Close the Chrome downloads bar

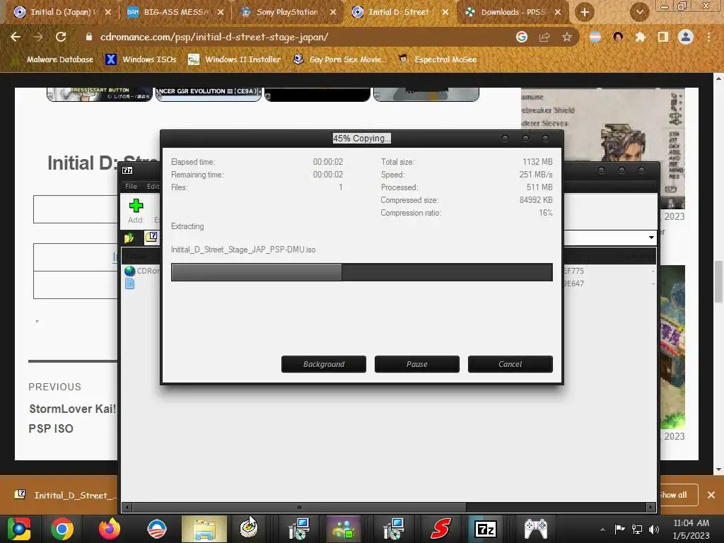click(711, 495)
